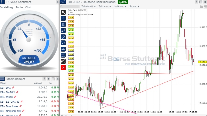Switch to the Chart display tab
This screenshot has height=116, width=207.
[x=28, y=7]
